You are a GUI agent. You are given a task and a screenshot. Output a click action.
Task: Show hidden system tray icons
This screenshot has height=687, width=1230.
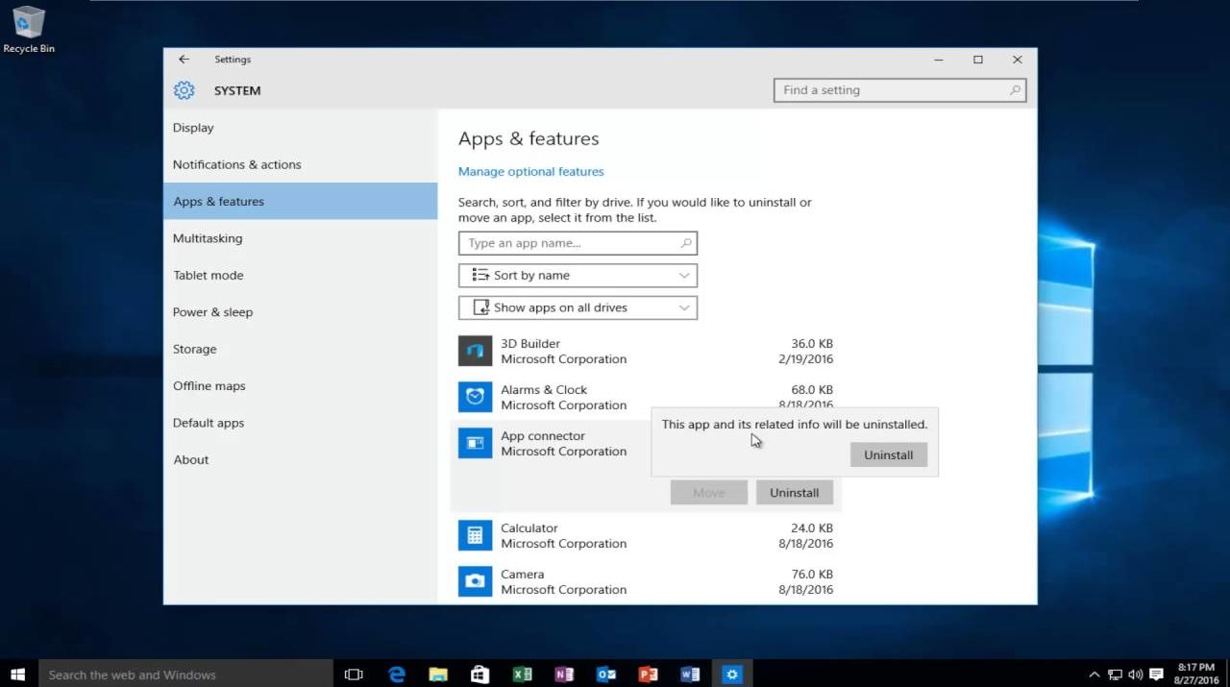(1094, 675)
